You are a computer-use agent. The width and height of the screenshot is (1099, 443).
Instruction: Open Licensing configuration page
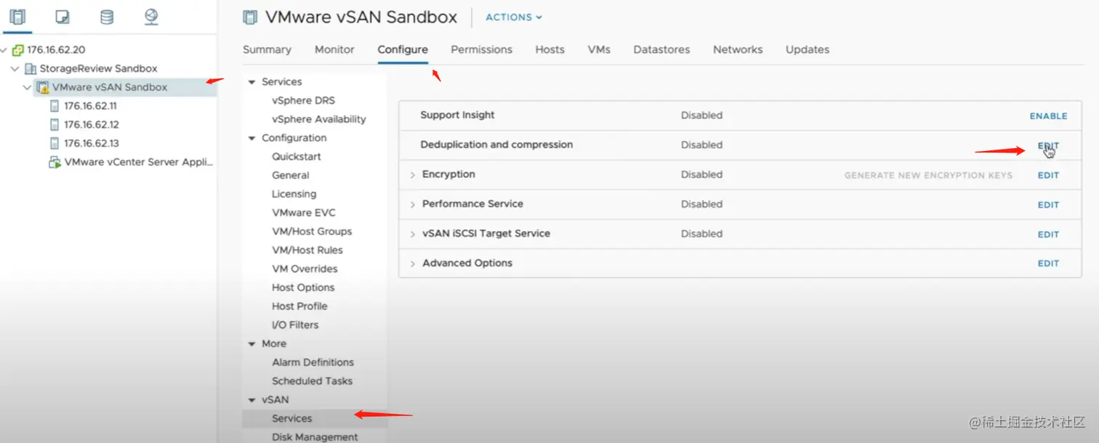[x=294, y=194]
